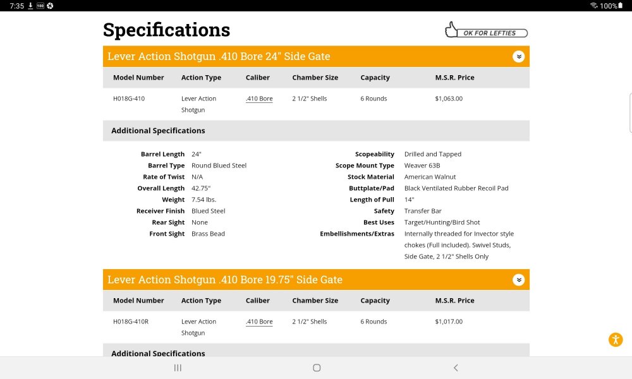Click model number H018G-410
632x379 pixels.
[x=129, y=99]
